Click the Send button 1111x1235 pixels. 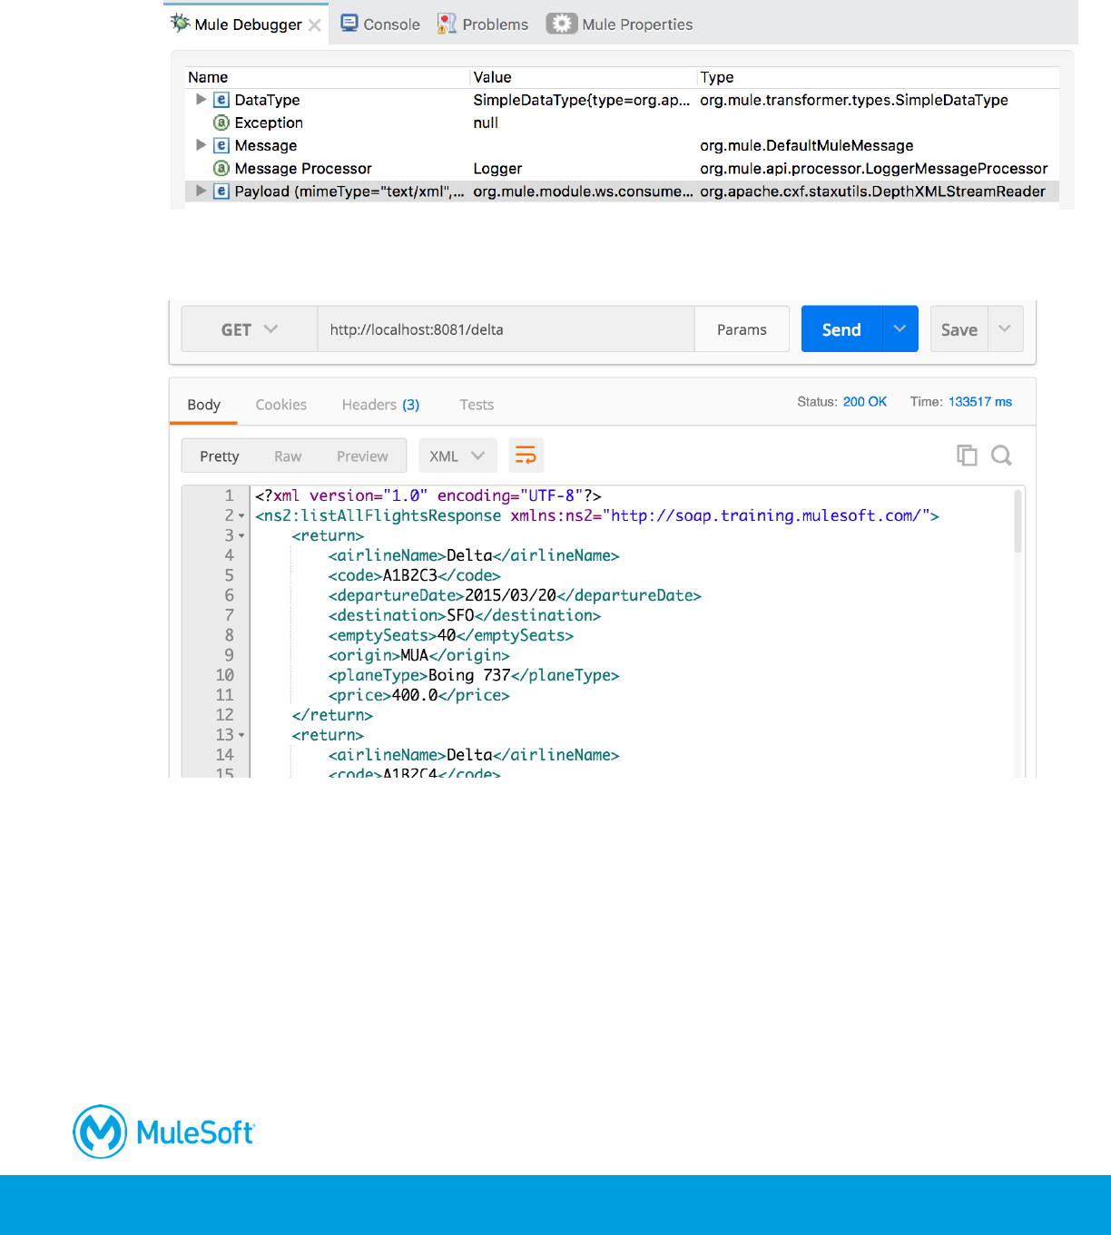tap(841, 329)
